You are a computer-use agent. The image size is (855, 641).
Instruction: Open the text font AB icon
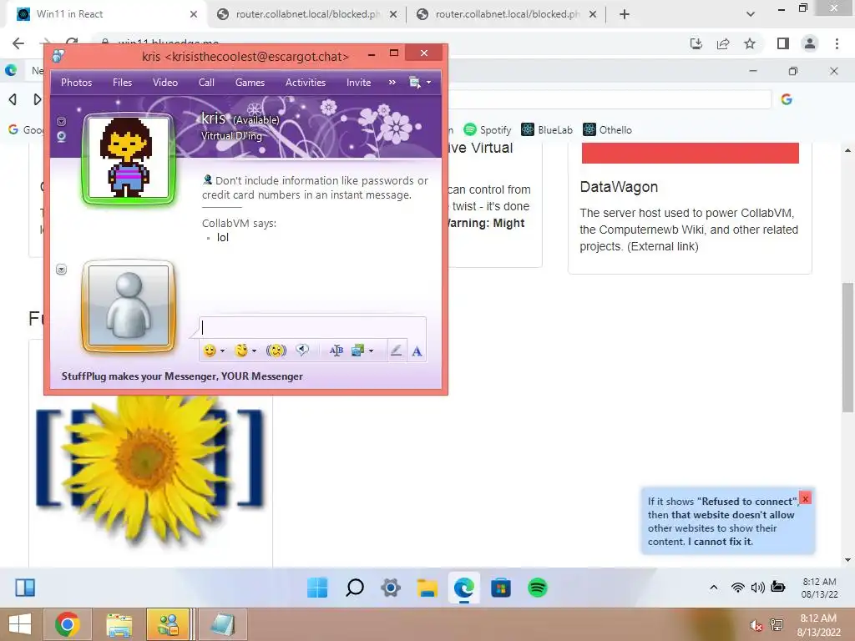click(x=336, y=351)
